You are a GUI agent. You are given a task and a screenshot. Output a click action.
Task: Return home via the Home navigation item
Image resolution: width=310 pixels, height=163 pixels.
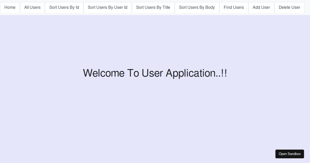click(x=10, y=7)
